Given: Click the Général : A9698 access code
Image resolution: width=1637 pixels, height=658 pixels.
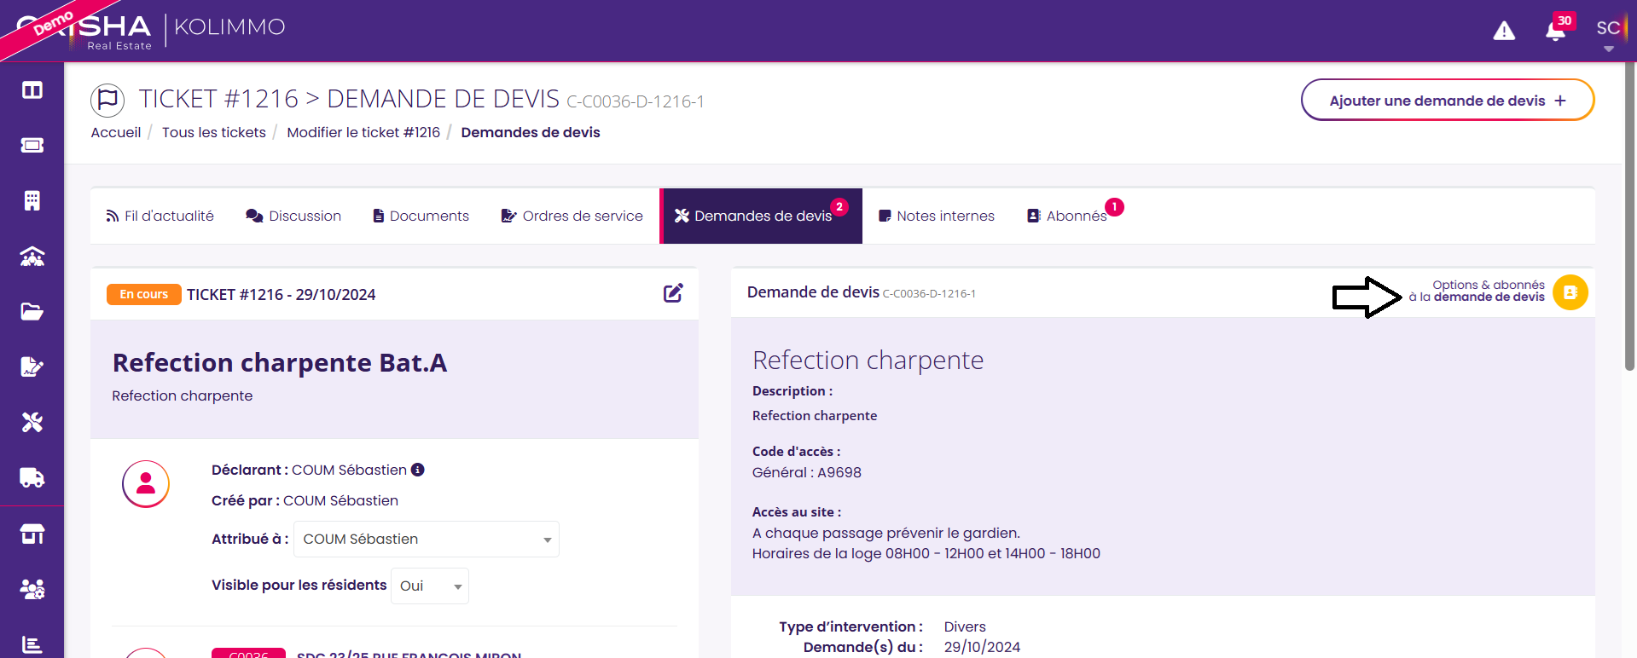Looking at the screenshot, I should pos(807,472).
